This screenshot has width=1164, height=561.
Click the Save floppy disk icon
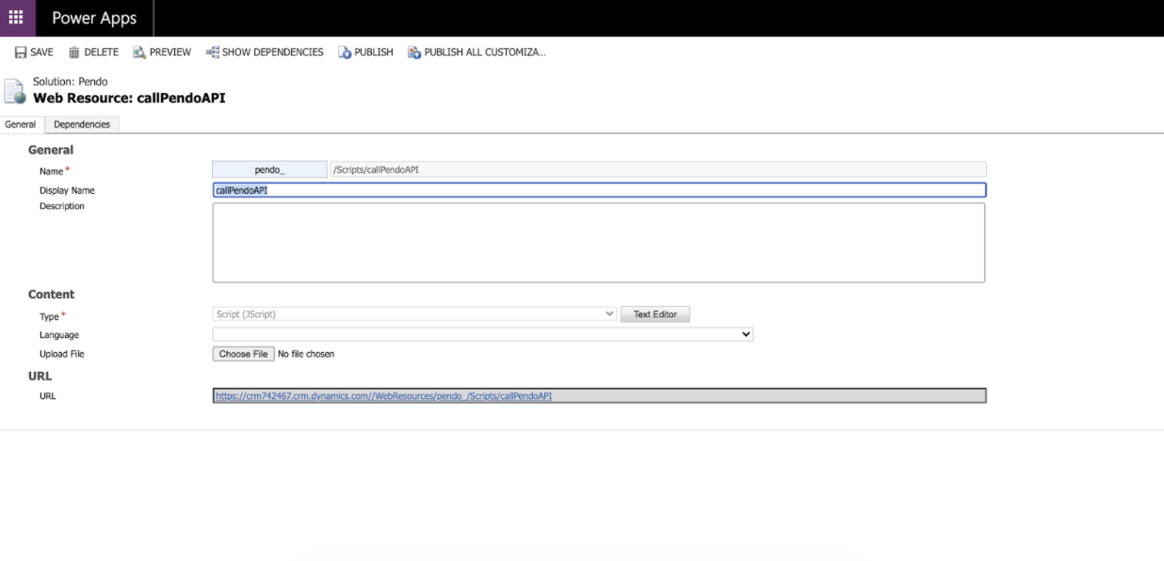pyautogui.click(x=21, y=53)
